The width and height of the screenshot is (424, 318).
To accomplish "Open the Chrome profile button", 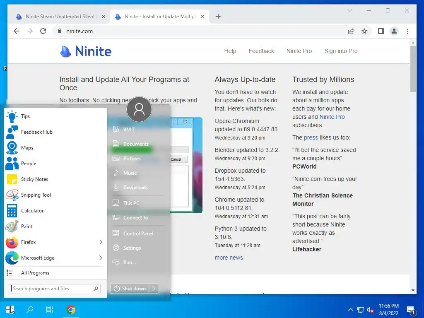I will 394,31.
